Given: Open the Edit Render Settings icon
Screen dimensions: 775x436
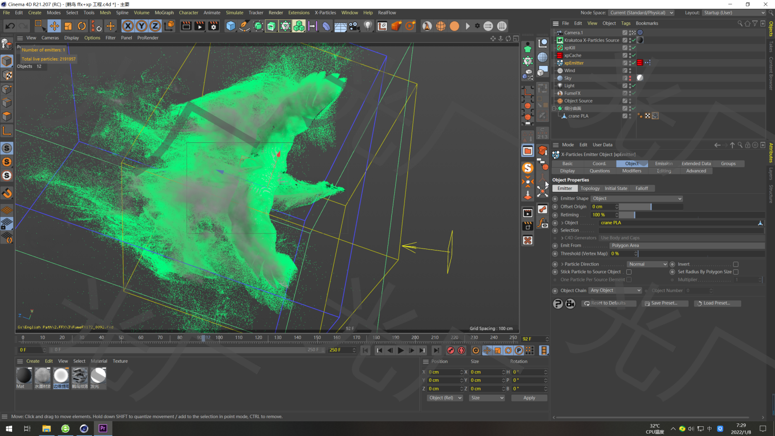Looking at the screenshot, I should point(213,26).
